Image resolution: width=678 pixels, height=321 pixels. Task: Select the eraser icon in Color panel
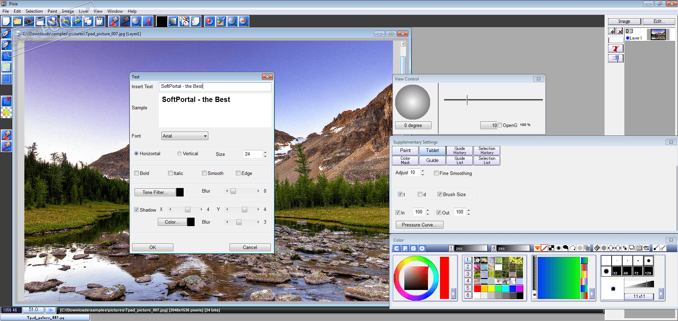click(x=597, y=248)
